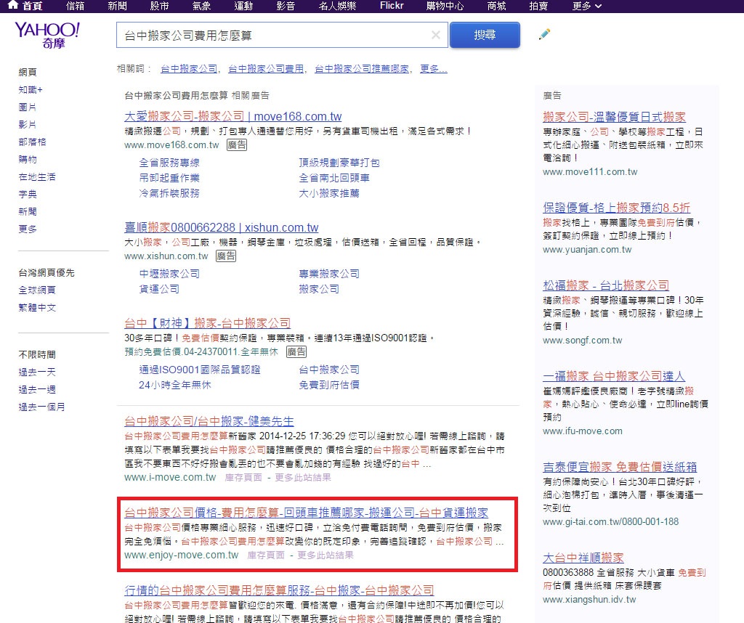Viewport: 744px width, 623px height.
Task: Filter results to 過去一個月
Action: click(41, 407)
